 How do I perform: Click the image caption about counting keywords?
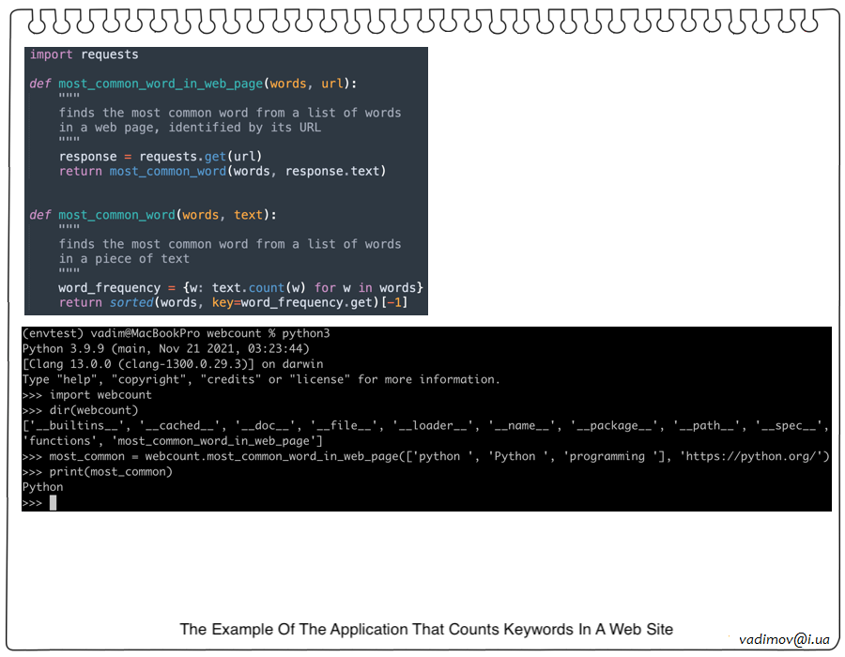[x=426, y=629]
